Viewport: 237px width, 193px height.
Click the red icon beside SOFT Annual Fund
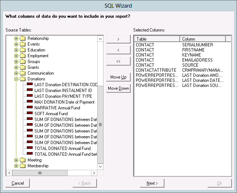tap(30, 114)
